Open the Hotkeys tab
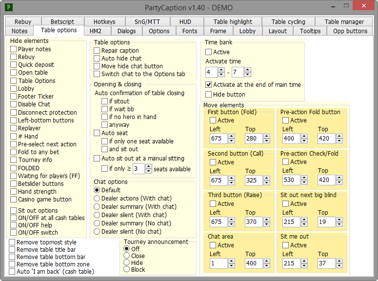The height and width of the screenshot is (281, 378). coord(104,21)
